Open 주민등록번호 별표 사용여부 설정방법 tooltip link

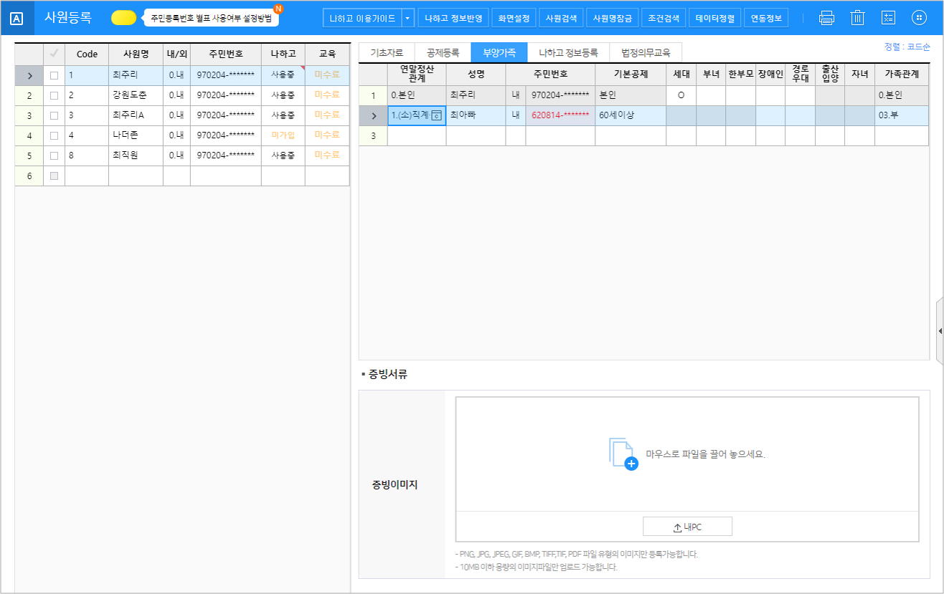[x=211, y=19]
